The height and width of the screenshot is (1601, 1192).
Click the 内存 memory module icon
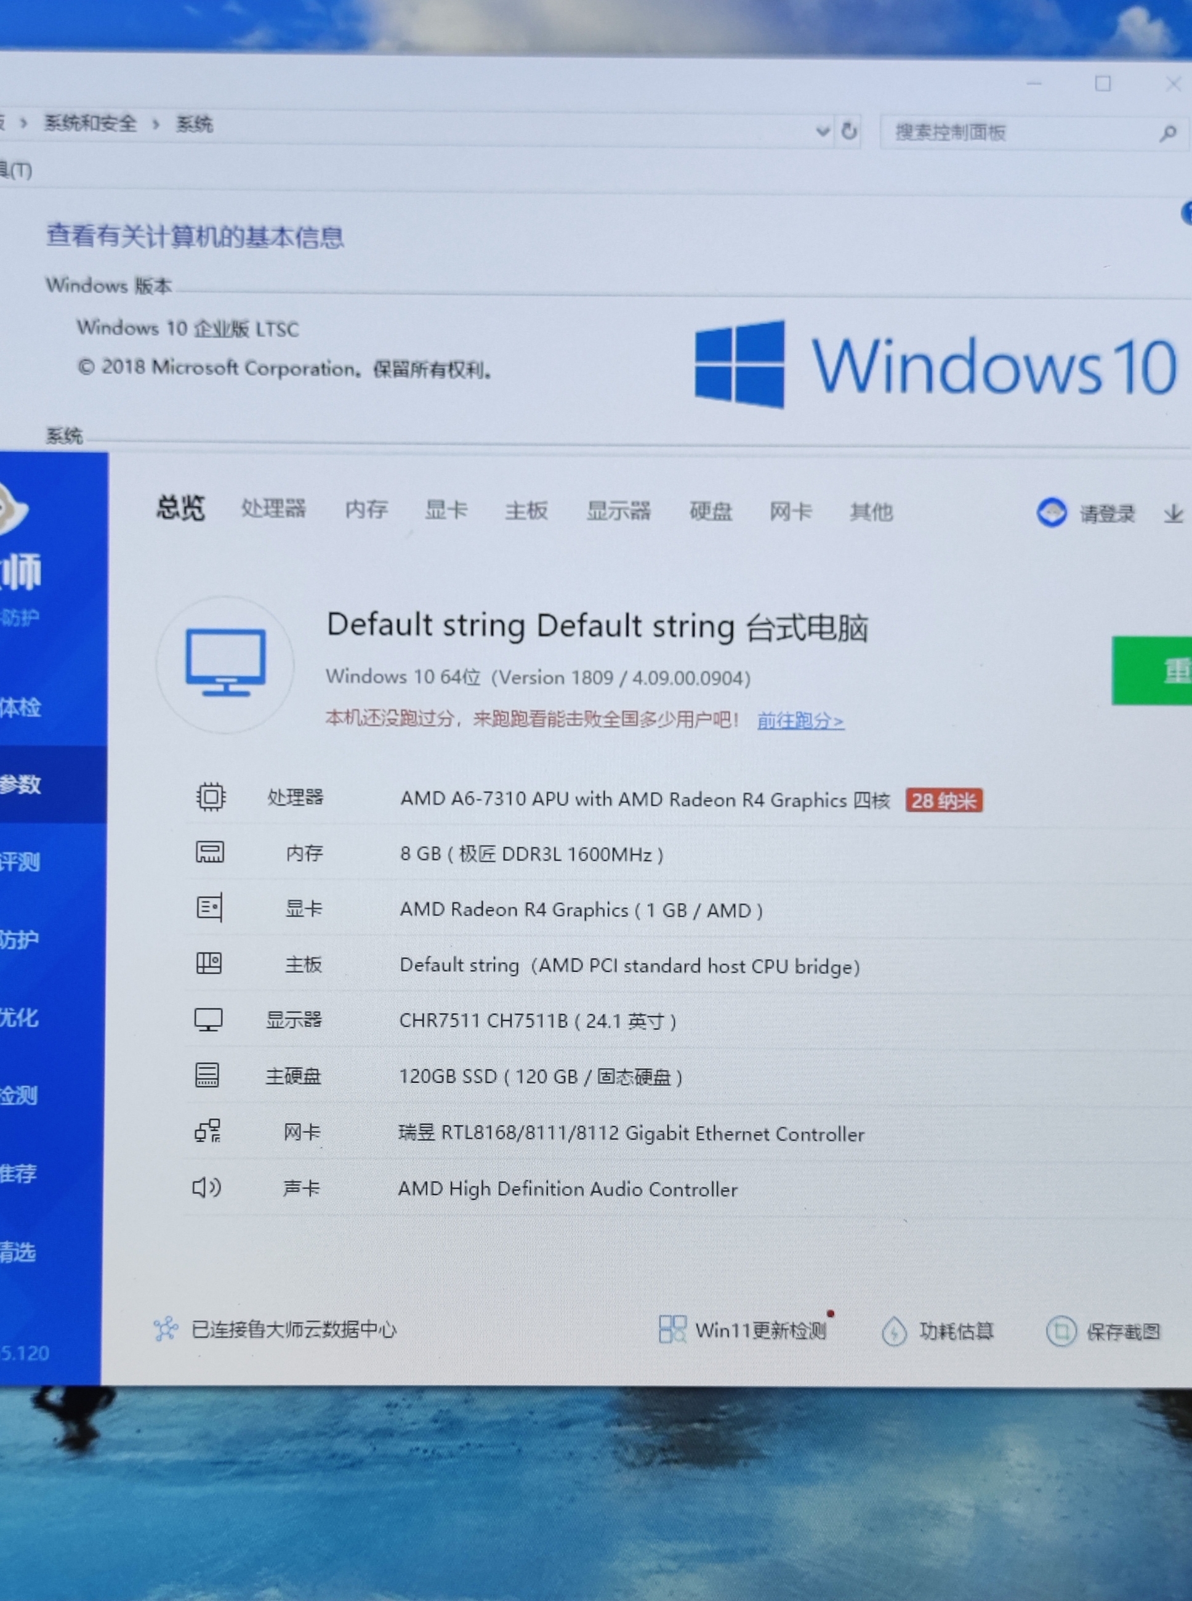(210, 853)
